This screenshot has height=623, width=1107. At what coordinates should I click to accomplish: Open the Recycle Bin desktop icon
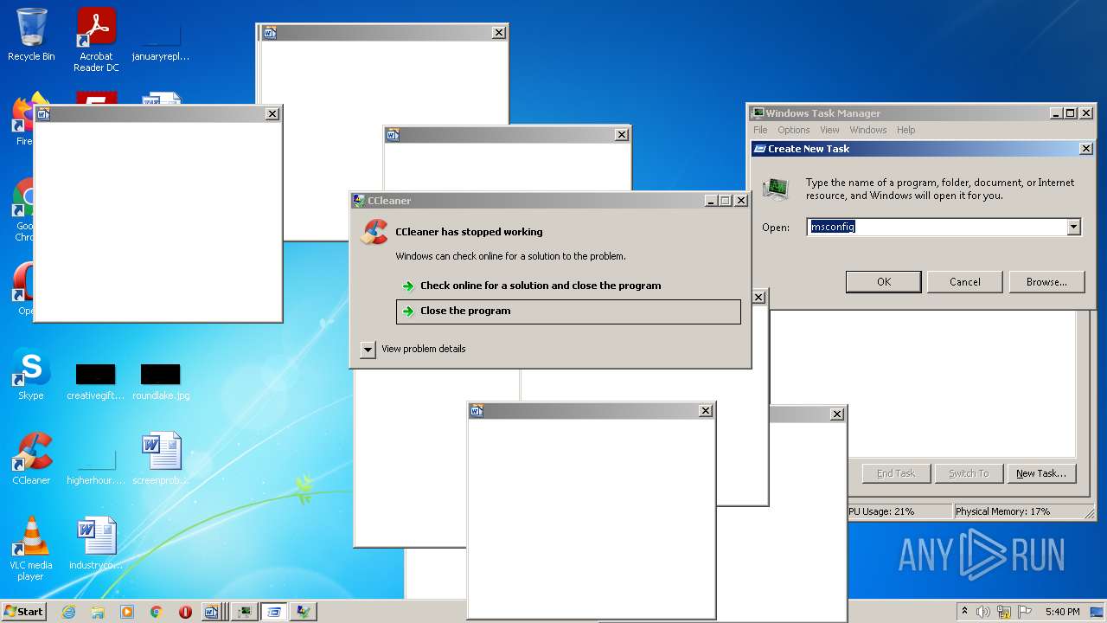tap(31, 35)
